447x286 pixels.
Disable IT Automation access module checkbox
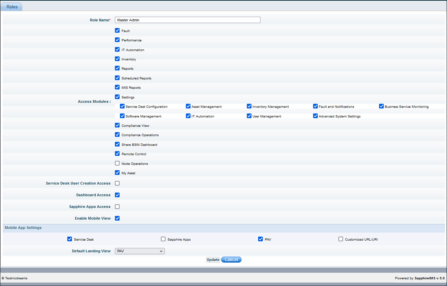(x=117, y=49)
